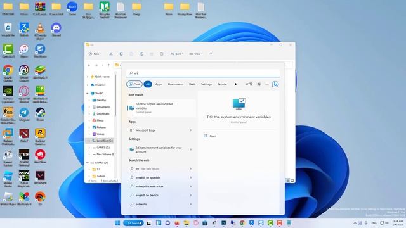Open the File Explorer taskbar icon

[x=186, y=223]
